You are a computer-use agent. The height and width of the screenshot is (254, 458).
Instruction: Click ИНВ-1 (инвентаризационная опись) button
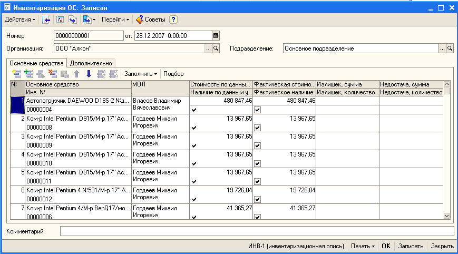click(x=296, y=246)
